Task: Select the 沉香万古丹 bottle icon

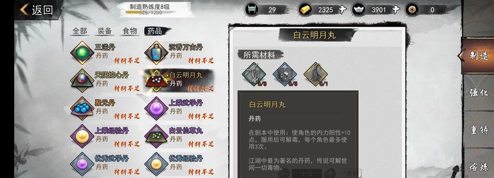Action: coord(156,53)
